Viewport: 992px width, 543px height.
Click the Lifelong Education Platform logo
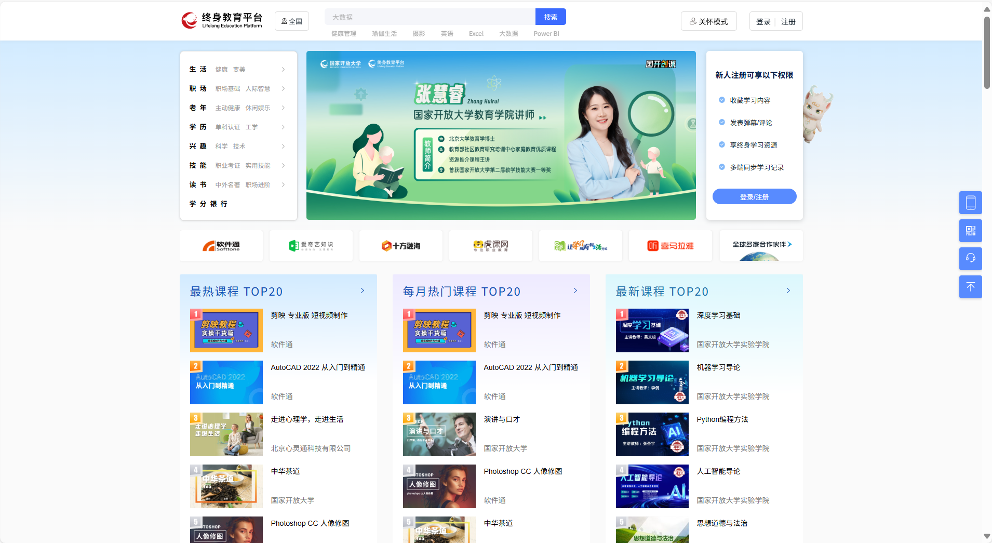coord(222,20)
